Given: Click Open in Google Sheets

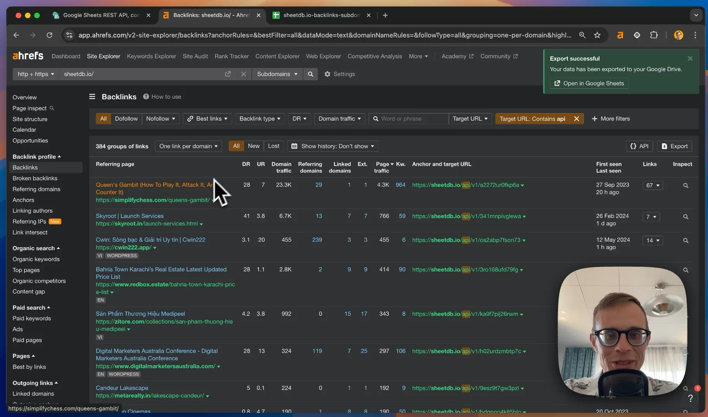Looking at the screenshot, I should pos(589,83).
